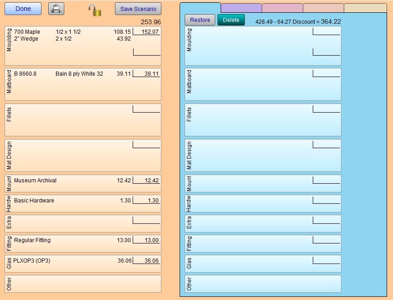Viewport: 393px width, 300px height.
Task: Click glass total field 36.06
Action: click(146, 261)
